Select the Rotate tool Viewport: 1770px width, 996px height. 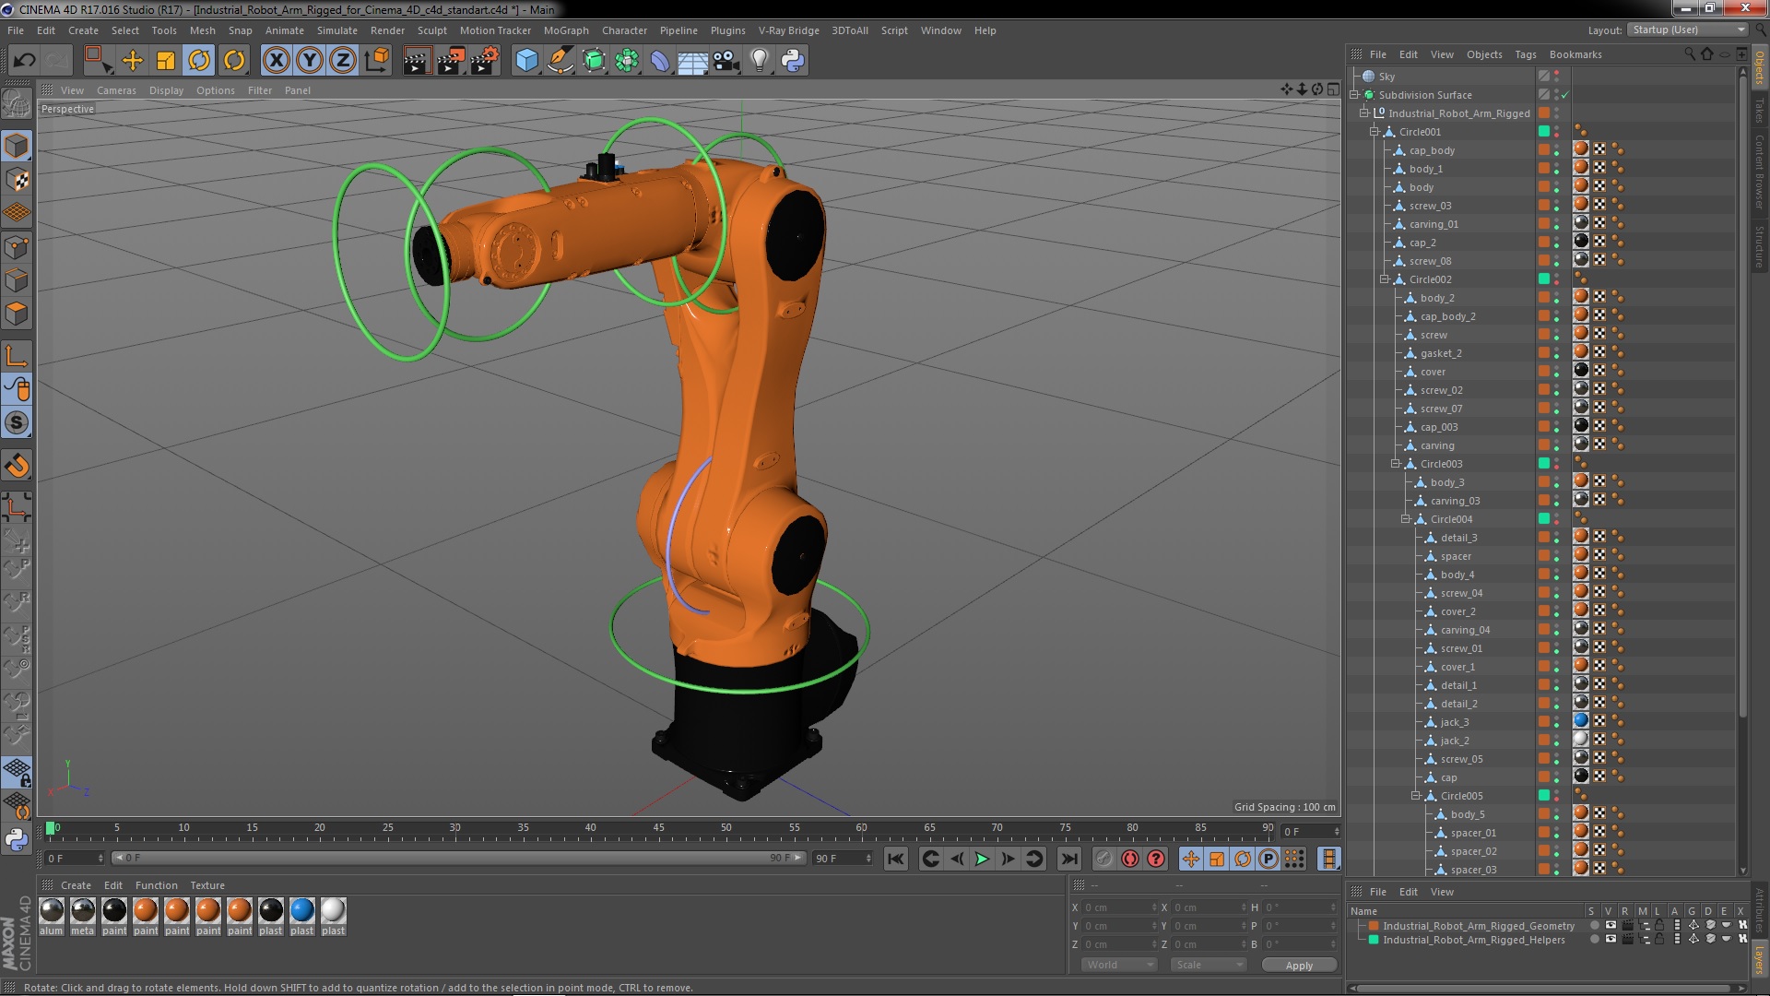click(x=199, y=61)
